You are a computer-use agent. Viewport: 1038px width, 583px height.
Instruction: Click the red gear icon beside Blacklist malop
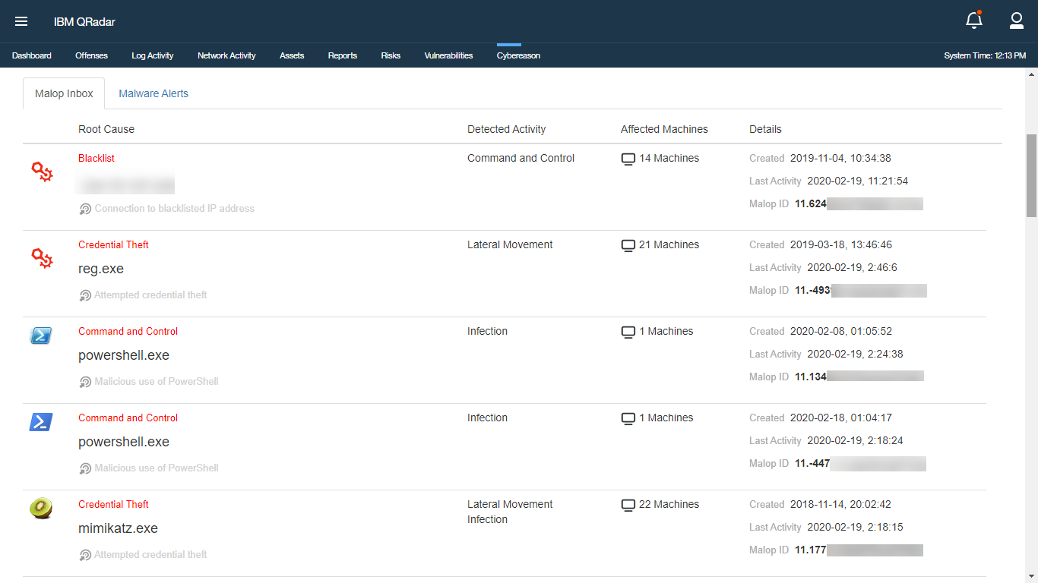click(42, 172)
